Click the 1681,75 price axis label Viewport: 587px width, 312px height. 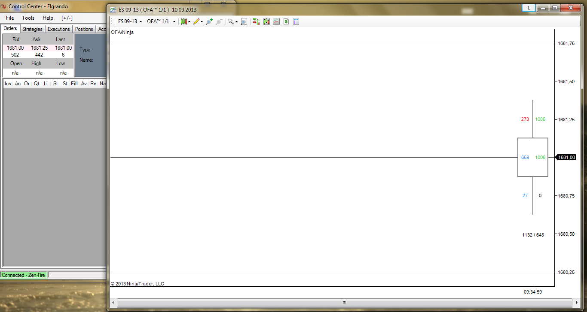566,43
